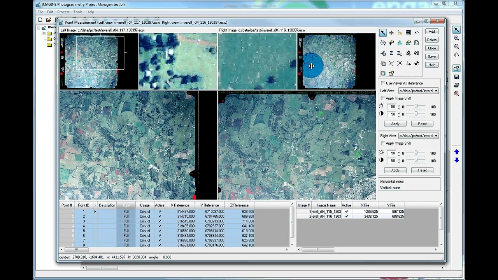This screenshot has height=280, width=498.
Task: Click the plus with small box icon
Action: click(x=383, y=53)
